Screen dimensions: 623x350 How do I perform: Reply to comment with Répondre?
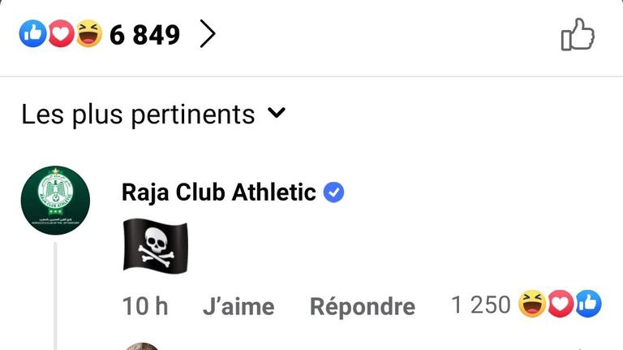[x=363, y=307]
